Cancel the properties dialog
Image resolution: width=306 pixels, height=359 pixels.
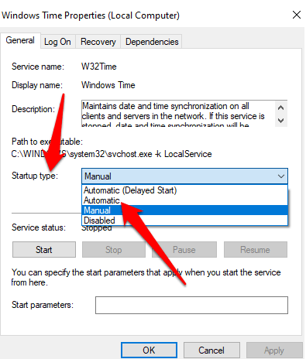[211, 350]
